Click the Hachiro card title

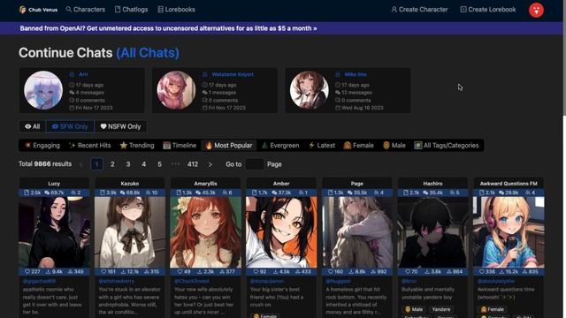pos(432,184)
